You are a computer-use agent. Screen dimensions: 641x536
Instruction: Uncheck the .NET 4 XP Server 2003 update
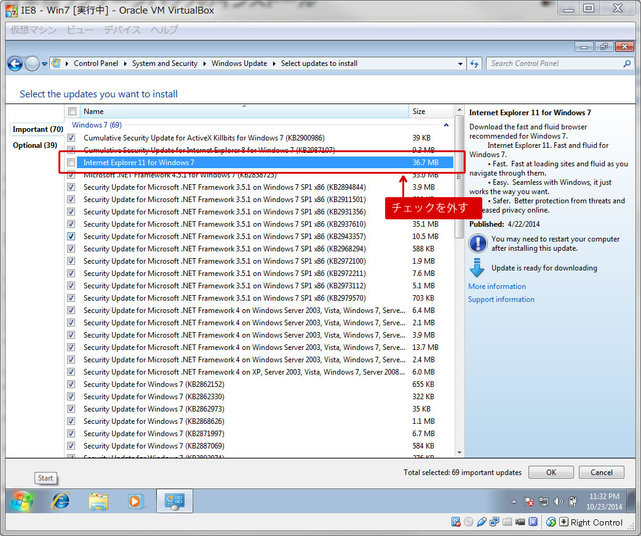pos(71,372)
